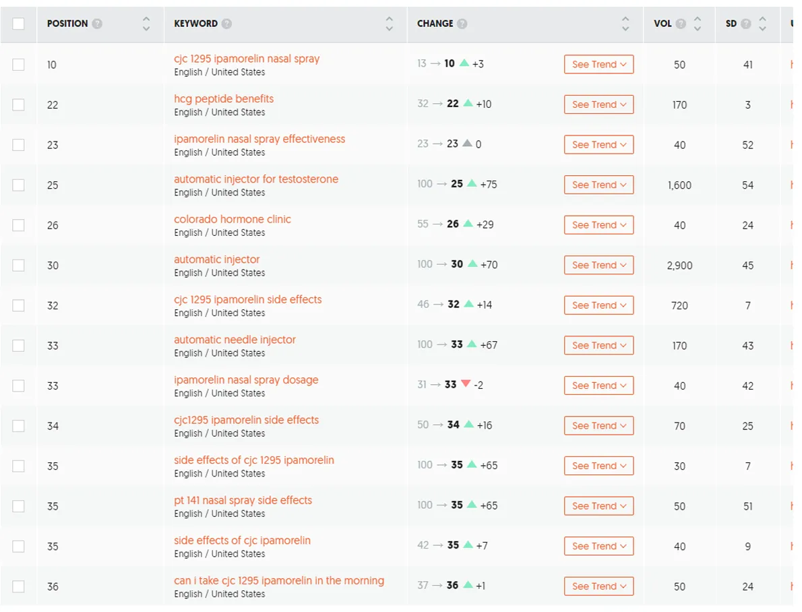802x612 pixels.
Task: Sort by Change column arrows
Action: (625, 24)
